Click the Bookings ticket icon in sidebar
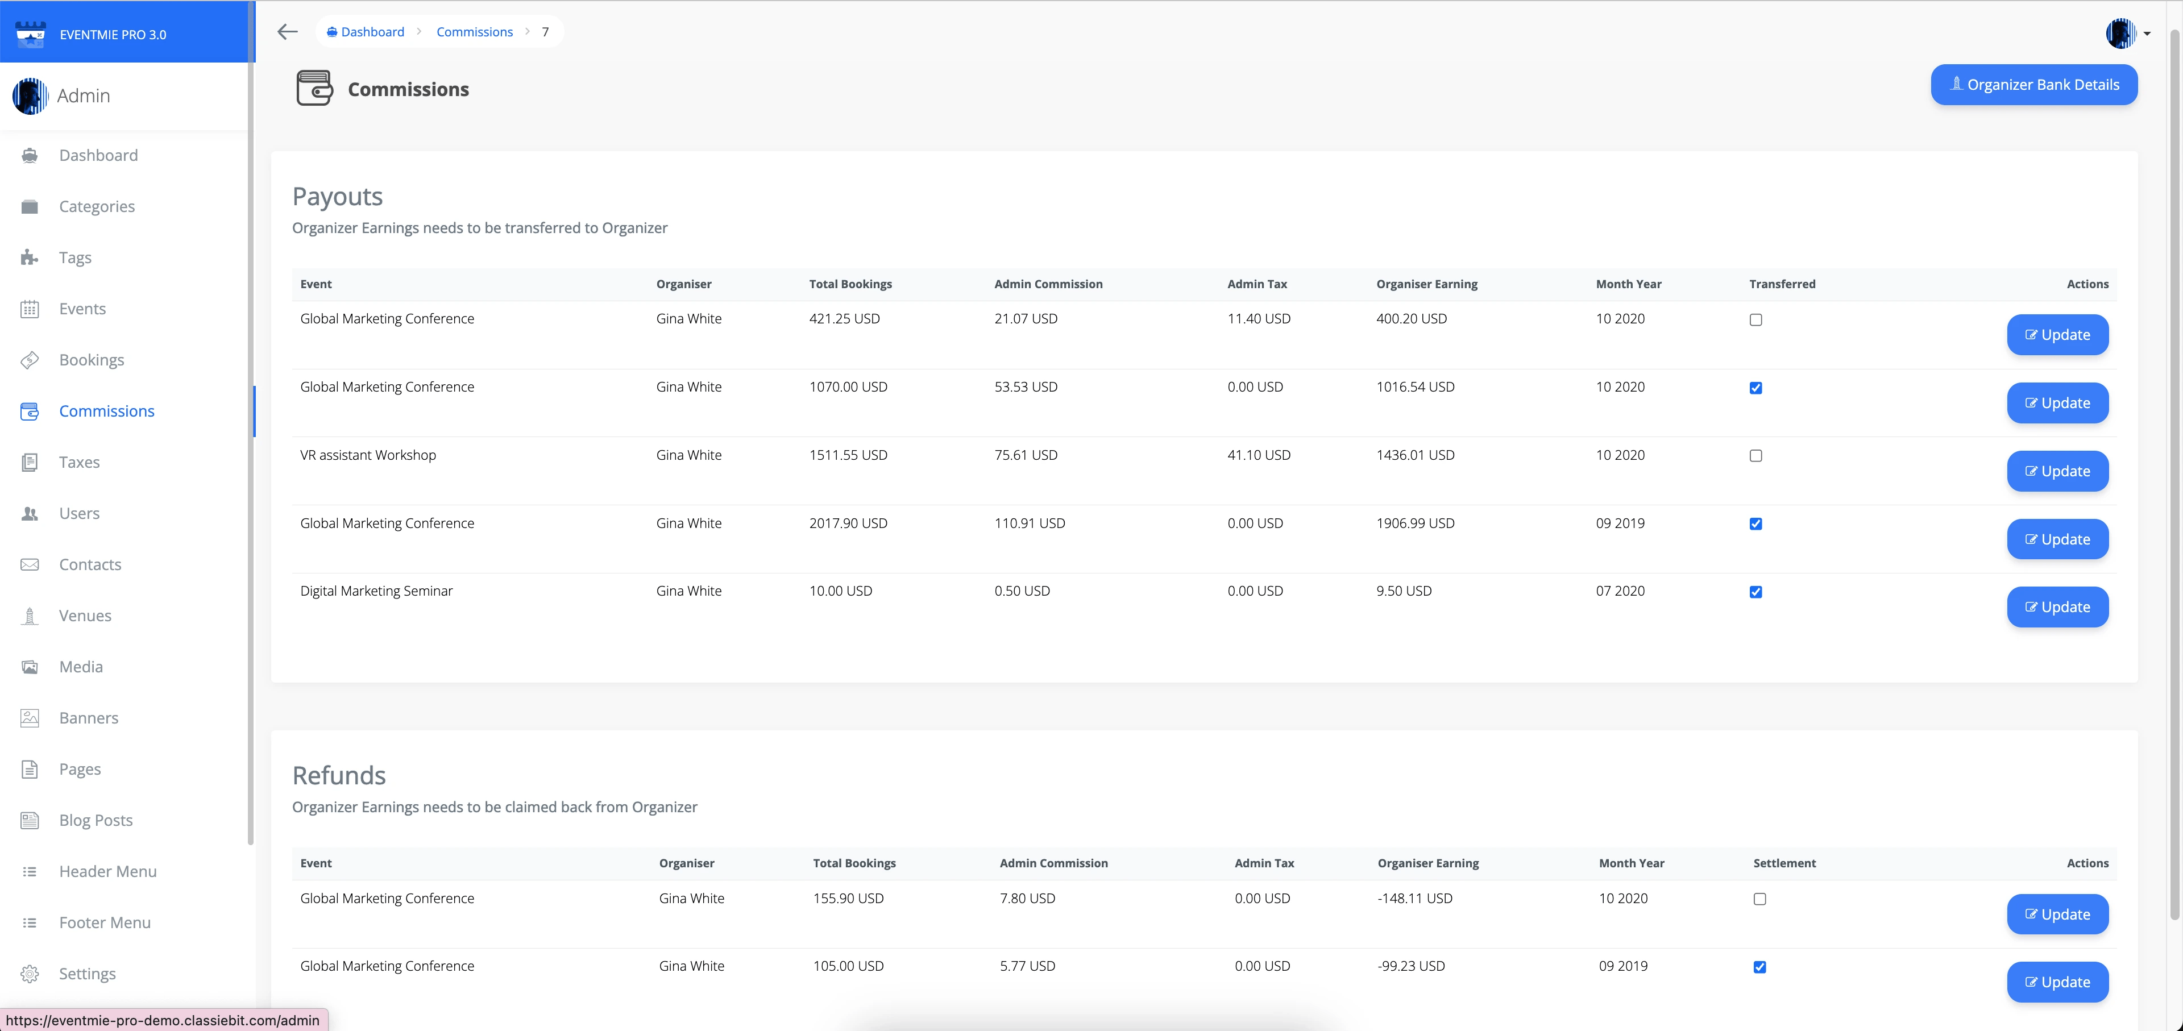 pos(30,360)
